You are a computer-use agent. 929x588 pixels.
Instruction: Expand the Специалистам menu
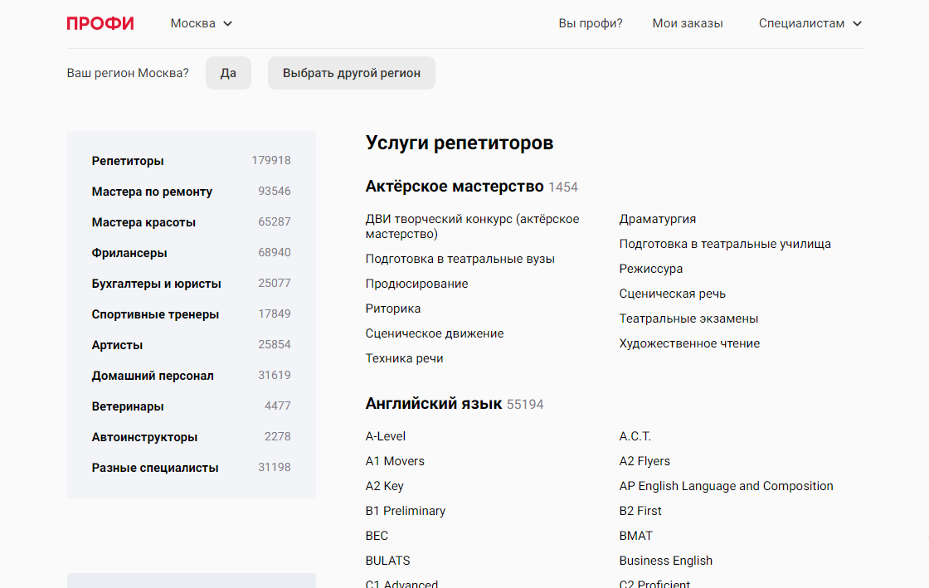810,24
